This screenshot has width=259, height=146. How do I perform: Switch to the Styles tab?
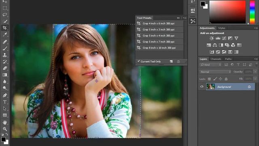point(221,28)
